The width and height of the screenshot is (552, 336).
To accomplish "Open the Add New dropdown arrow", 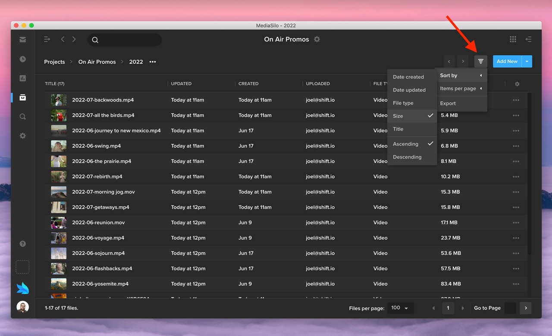I will point(527,62).
